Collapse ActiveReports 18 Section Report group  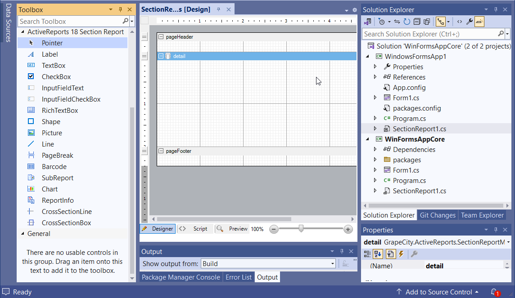pos(23,32)
